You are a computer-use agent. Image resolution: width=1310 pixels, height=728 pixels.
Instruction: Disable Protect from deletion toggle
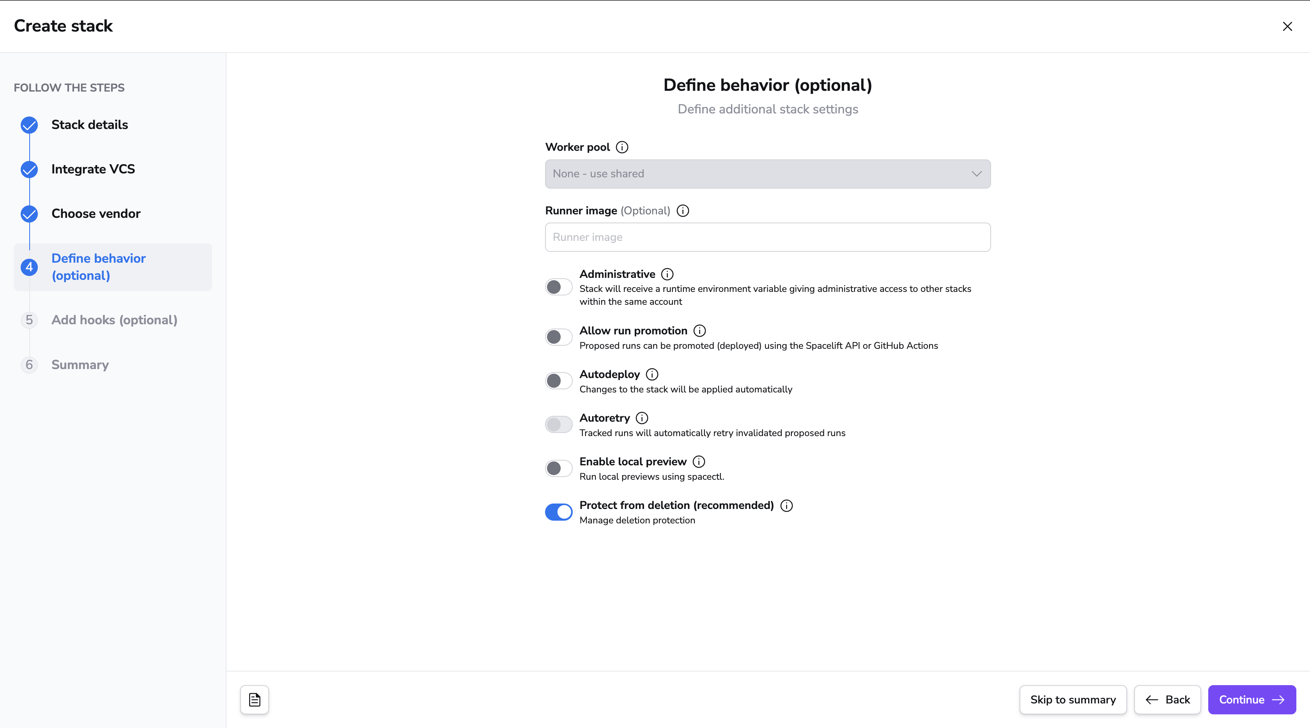(x=559, y=512)
